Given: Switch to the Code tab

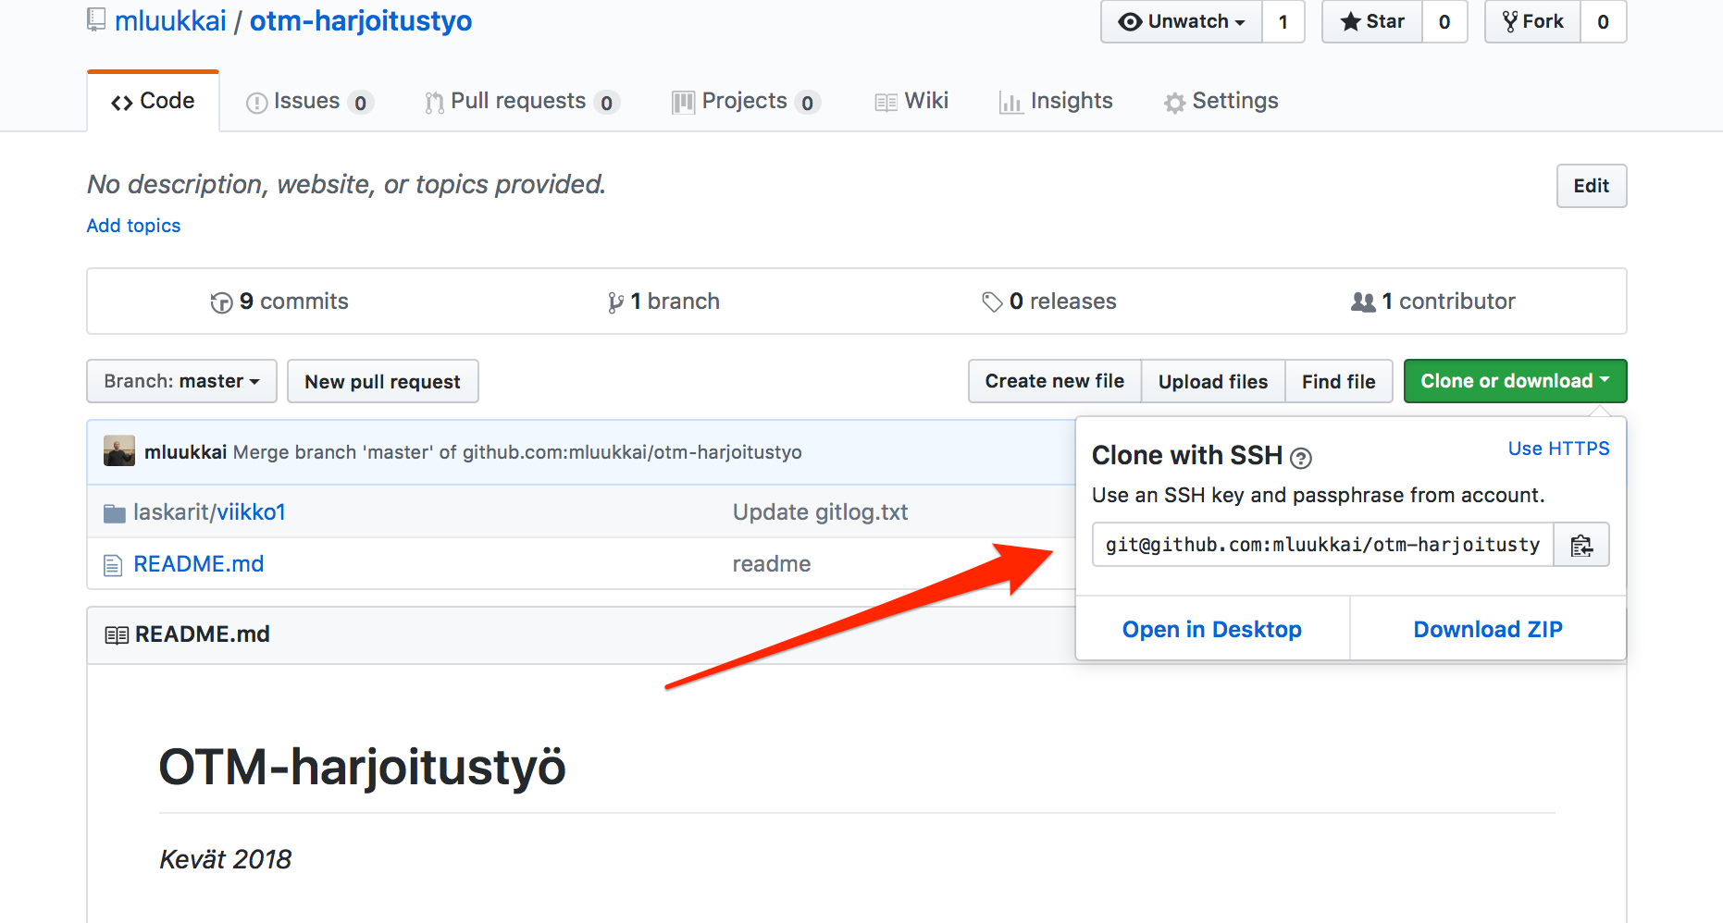Looking at the screenshot, I should [153, 101].
